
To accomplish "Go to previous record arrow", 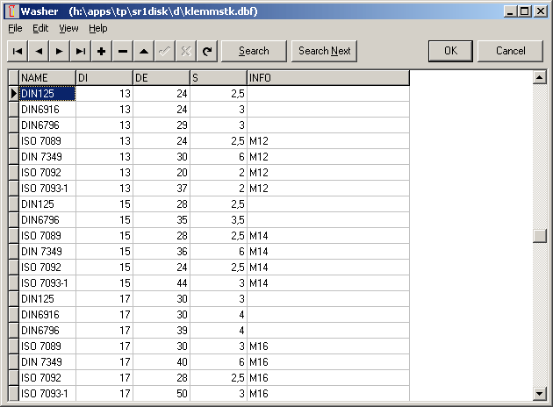I will (39, 51).
